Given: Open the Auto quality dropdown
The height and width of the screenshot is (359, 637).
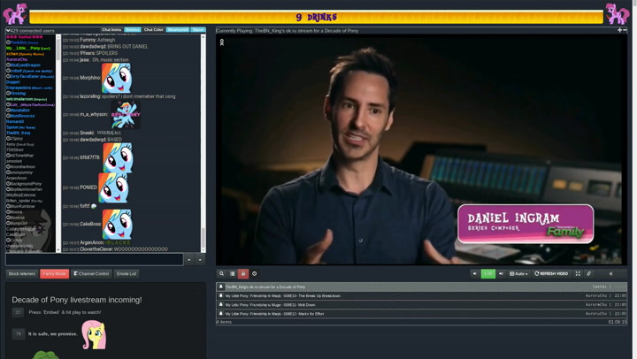Looking at the screenshot, I should (x=518, y=274).
